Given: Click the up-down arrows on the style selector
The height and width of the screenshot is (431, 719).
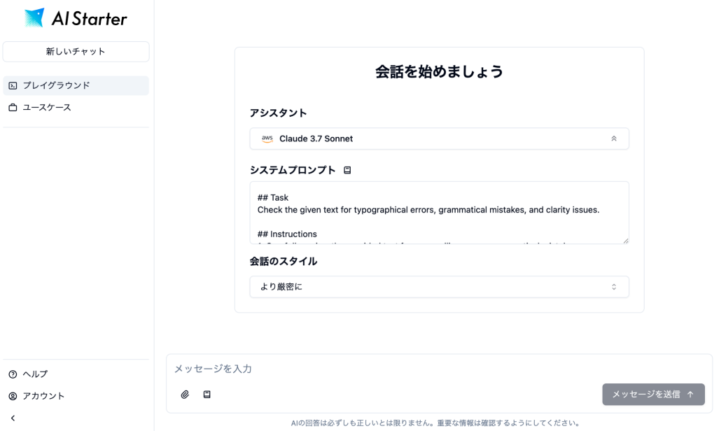Looking at the screenshot, I should click(614, 287).
